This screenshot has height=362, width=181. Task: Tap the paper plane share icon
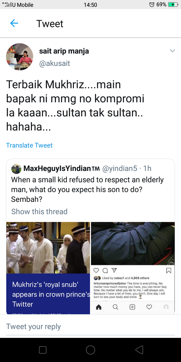point(114,270)
